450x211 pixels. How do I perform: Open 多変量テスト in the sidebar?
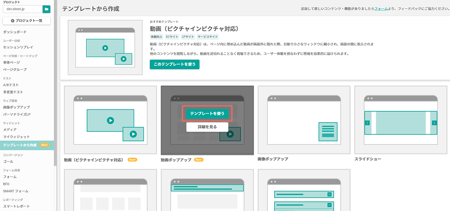13,92
